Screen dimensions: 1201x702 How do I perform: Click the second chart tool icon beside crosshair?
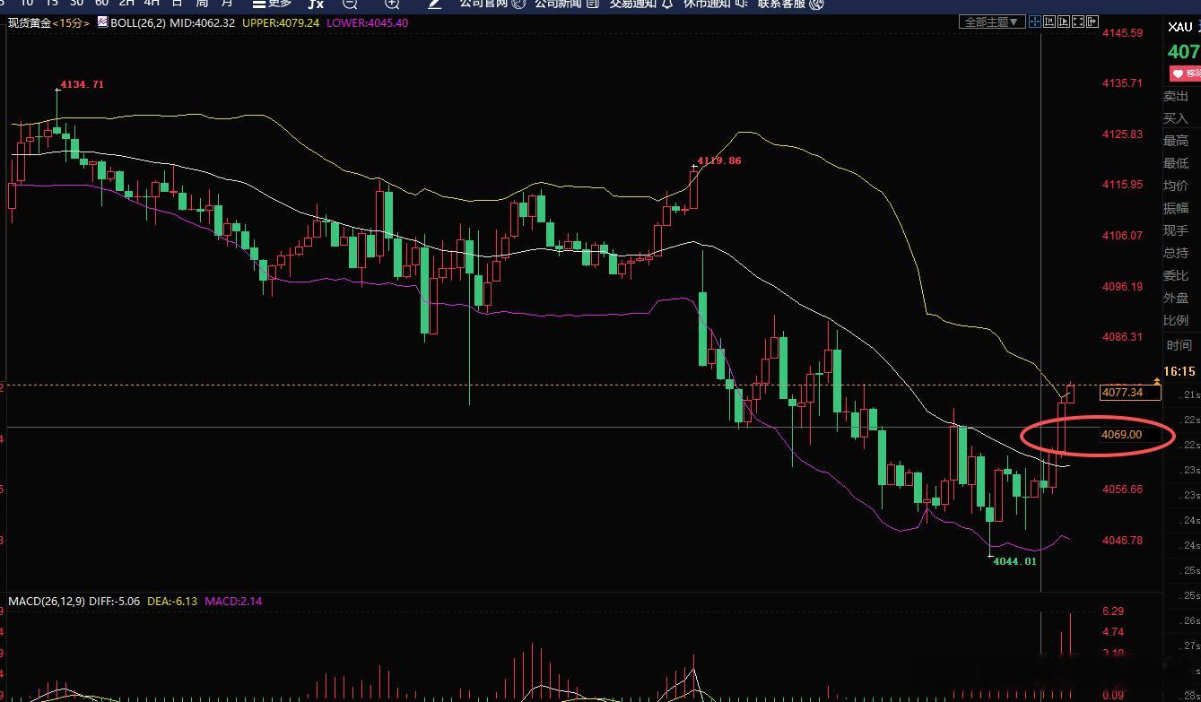[1049, 22]
